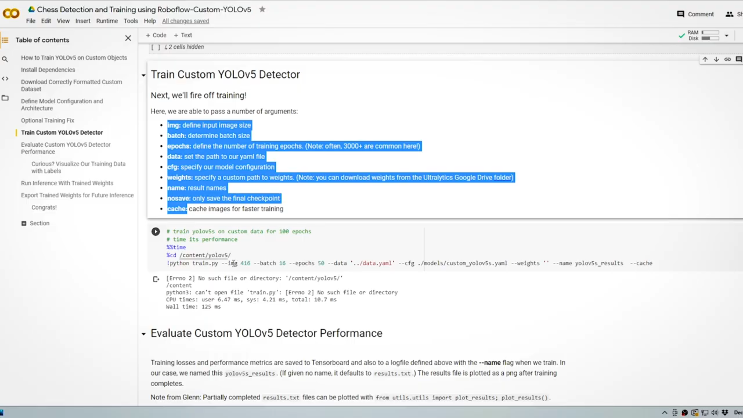Move the cell up with arrow icon

click(705, 59)
